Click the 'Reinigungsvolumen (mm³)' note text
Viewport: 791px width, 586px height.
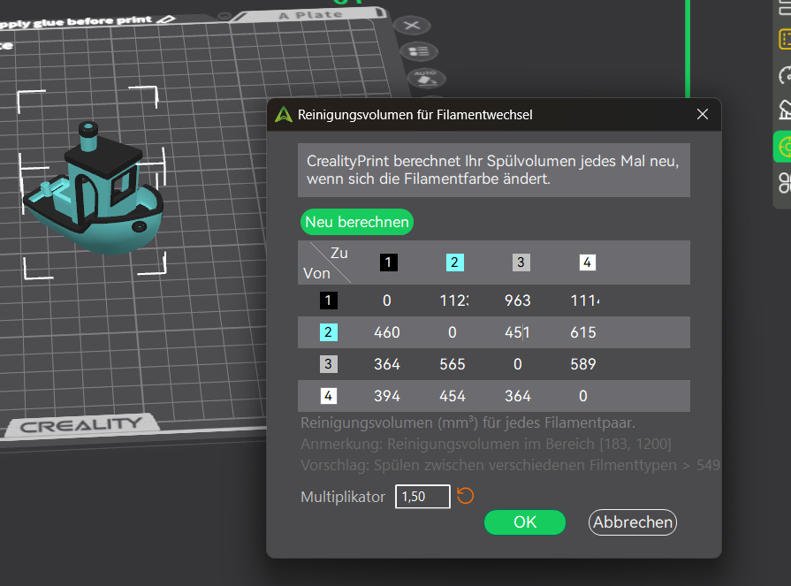[x=468, y=422]
